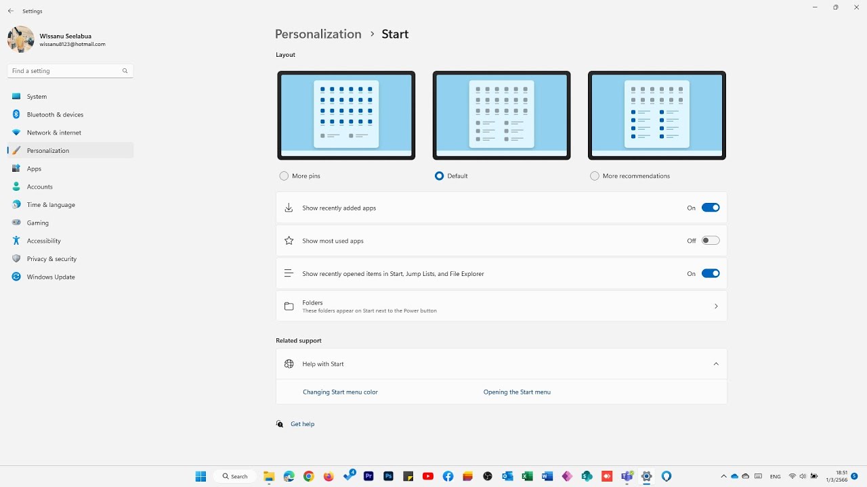Open Adobe Premiere Pro from taskbar

[x=368, y=476]
